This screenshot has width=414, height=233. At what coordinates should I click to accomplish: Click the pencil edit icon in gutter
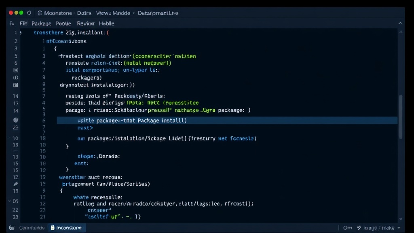(16, 184)
